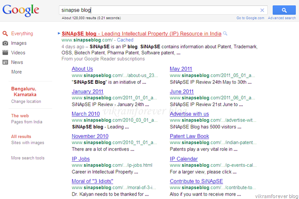The height and width of the screenshot is (199, 299).
Task: Open Patent Law Book sitelink
Action: pyautogui.click(x=189, y=136)
